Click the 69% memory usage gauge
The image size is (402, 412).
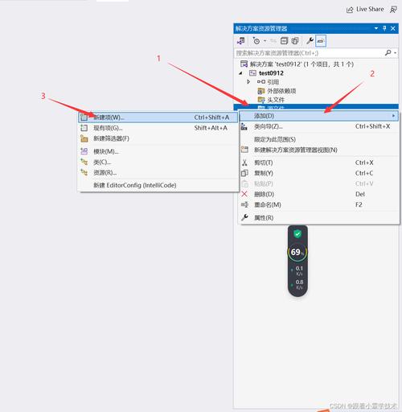297,252
